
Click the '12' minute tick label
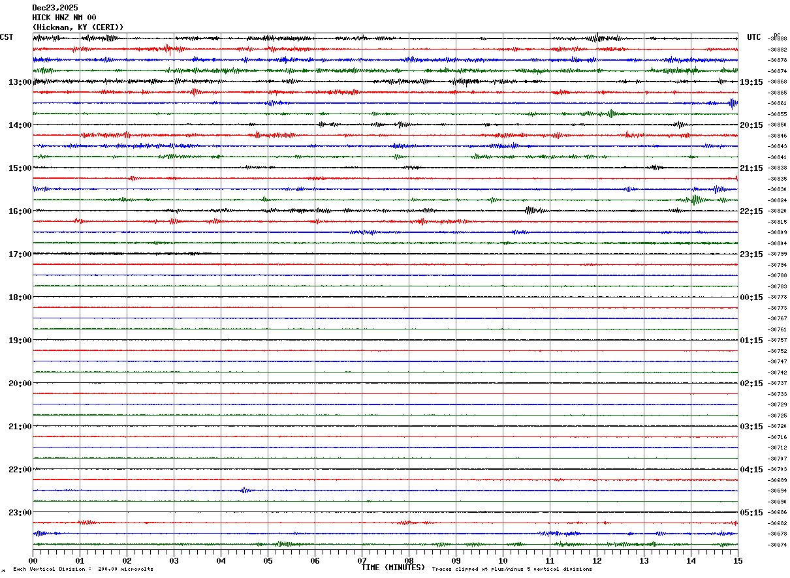(597, 560)
